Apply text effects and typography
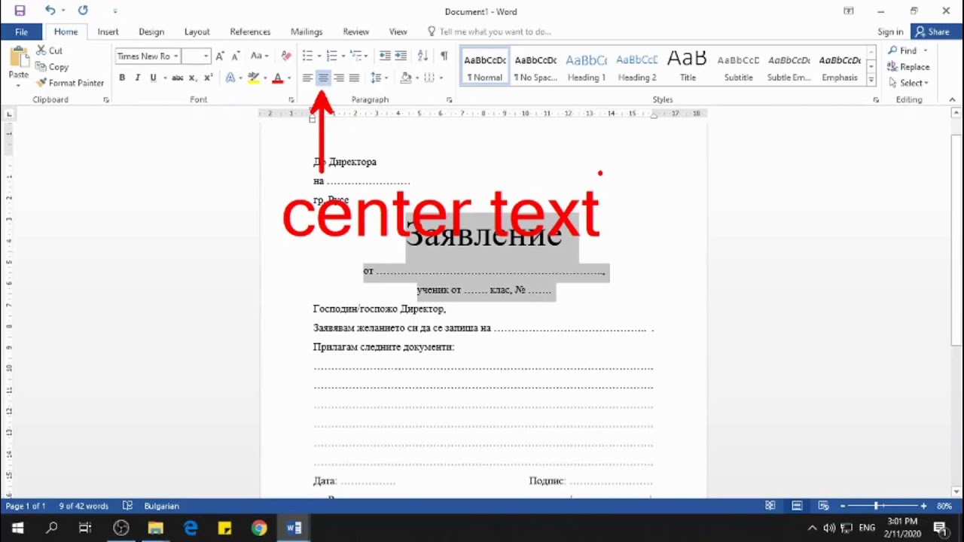The image size is (964, 542). [x=230, y=78]
